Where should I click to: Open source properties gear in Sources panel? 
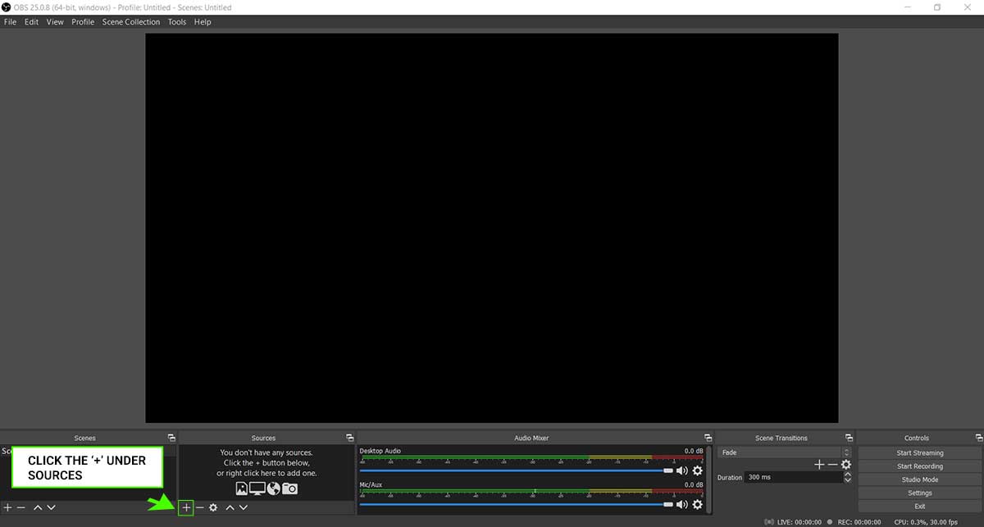tap(213, 508)
